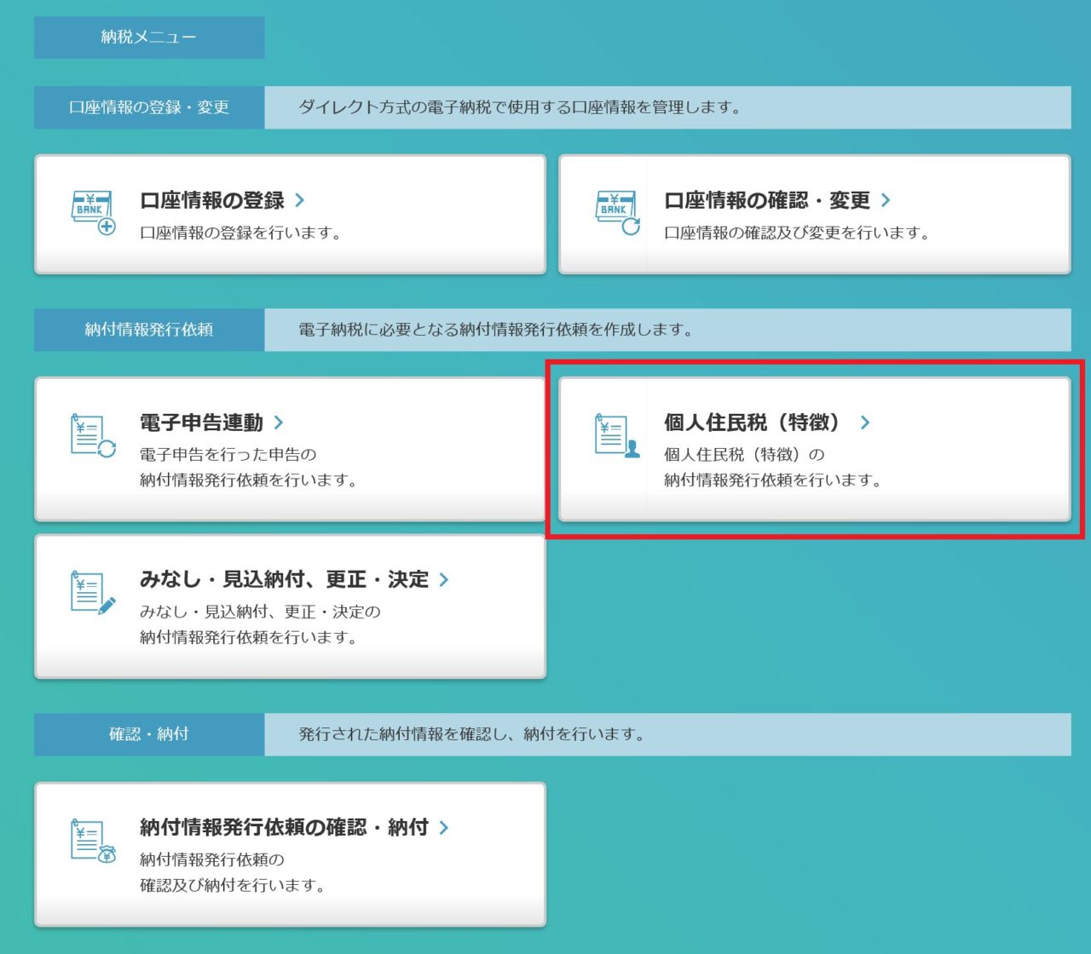
Task: Click text 口座情報の登録を行います。
Action: point(241,233)
